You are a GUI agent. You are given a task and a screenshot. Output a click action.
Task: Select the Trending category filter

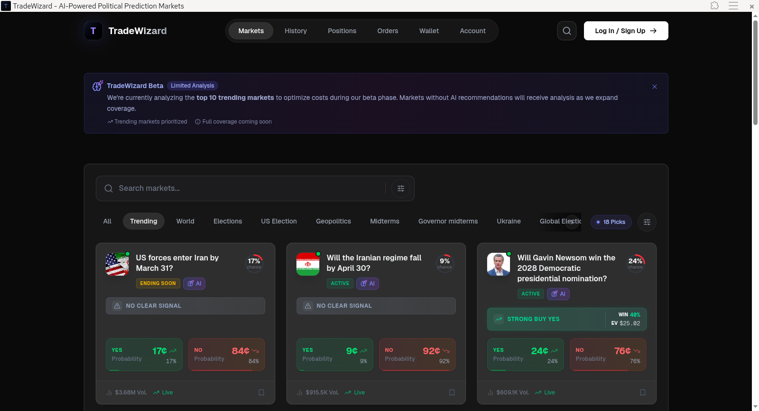point(144,221)
